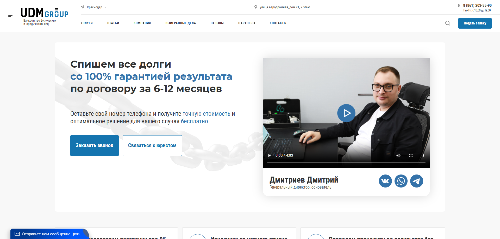Click the Подать заявку button
500x239 pixels.
coord(475,23)
